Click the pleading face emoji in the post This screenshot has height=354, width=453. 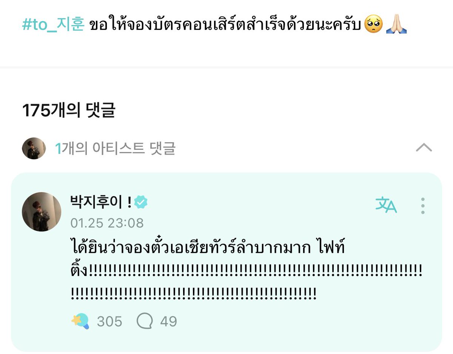(x=374, y=25)
